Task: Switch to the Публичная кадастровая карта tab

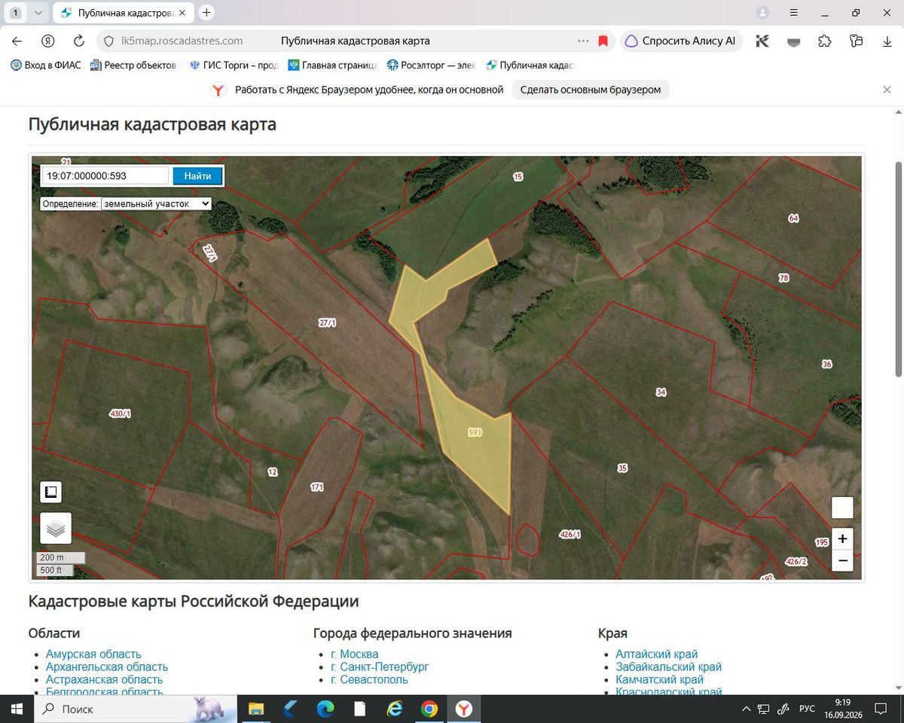Action: pos(124,13)
